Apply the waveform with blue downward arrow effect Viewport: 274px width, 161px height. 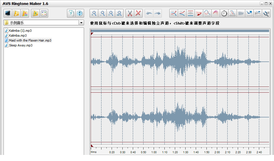click(x=257, y=13)
